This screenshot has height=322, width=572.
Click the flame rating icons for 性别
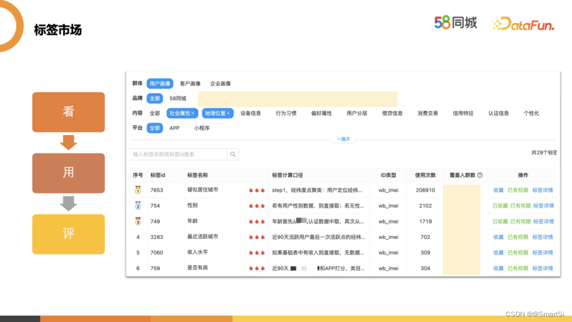coord(257,206)
